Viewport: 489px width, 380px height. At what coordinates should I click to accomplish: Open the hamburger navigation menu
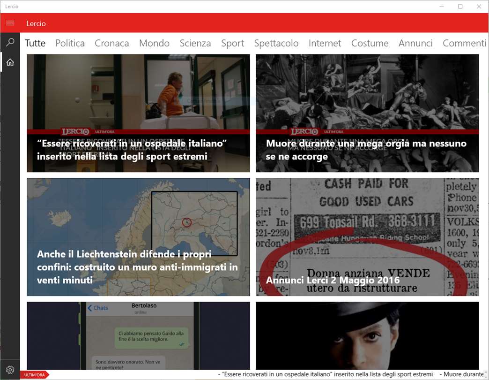[x=10, y=23]
